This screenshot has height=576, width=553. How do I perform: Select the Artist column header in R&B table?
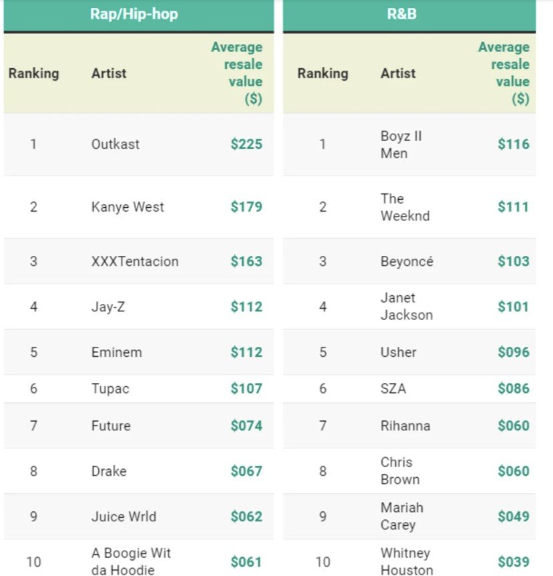pos(398,73)
